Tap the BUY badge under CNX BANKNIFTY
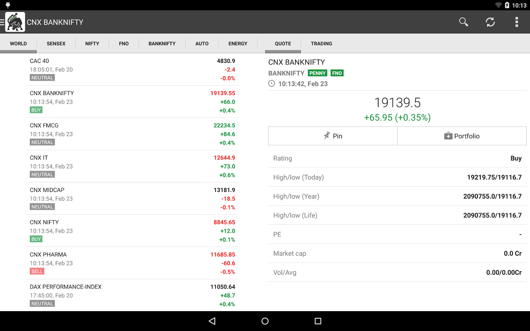Image resolution: width=530 pixels, height=331 pixels. tap(36, 110)
